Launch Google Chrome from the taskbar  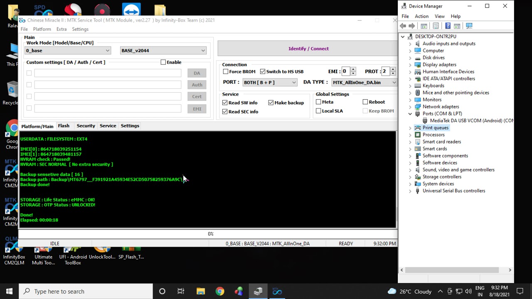point(220,291)
